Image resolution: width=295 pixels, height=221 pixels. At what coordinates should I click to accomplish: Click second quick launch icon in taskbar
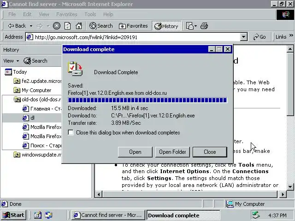click(x=48, y=215)
